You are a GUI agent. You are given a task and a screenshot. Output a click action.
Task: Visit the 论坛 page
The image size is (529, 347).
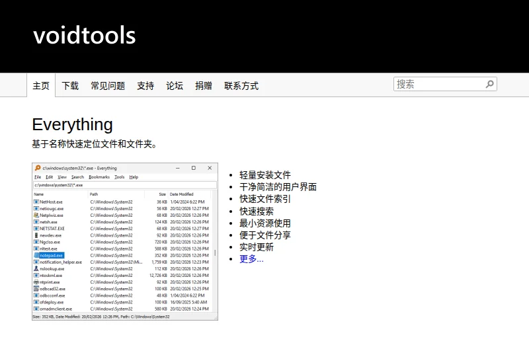[175, 86]
